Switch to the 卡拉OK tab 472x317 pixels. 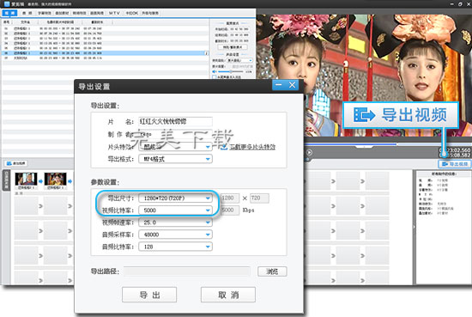point(132,13)
